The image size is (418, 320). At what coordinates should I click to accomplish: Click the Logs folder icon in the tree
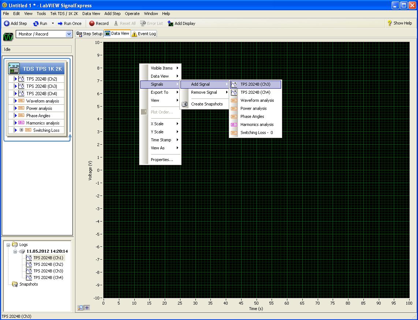pos(15,245)
